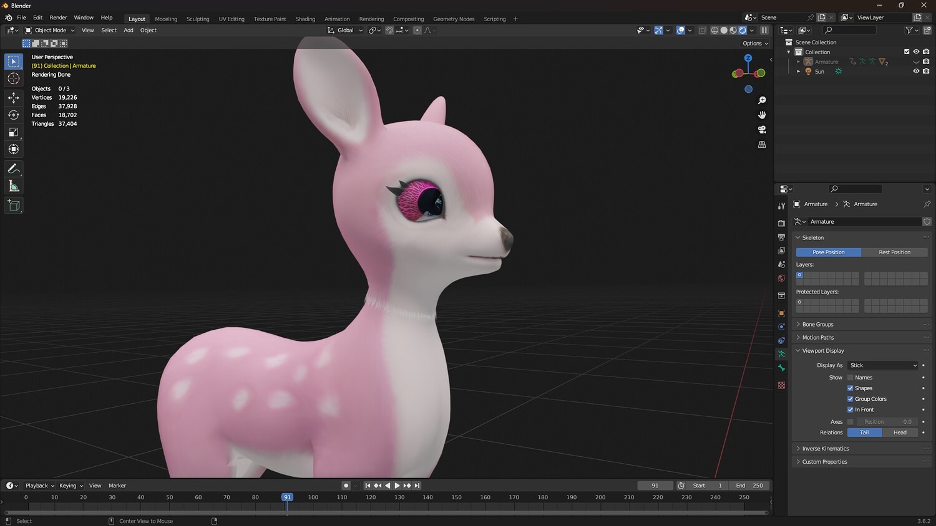Open the viewport Options dropdown
Image resolution: width=936 pixels, height=526 pixels.
pyautogui.click(x=755, y=44)
